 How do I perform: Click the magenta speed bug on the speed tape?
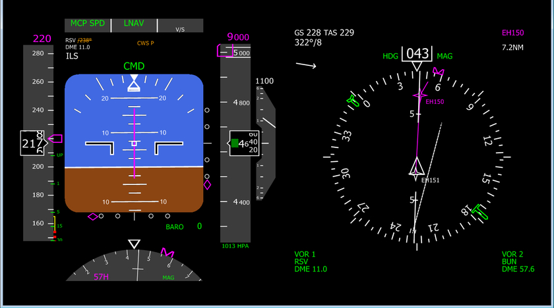56,139
